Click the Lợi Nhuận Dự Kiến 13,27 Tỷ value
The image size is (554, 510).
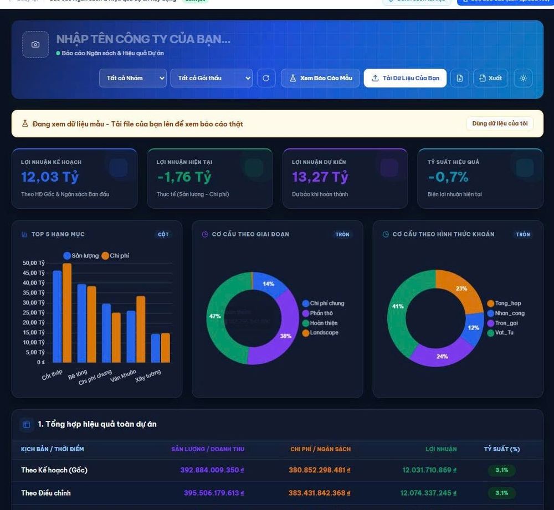point(320,177)
